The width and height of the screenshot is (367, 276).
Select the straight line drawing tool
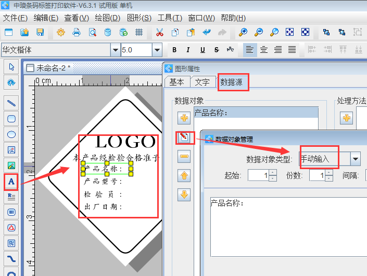coord(11,103)
